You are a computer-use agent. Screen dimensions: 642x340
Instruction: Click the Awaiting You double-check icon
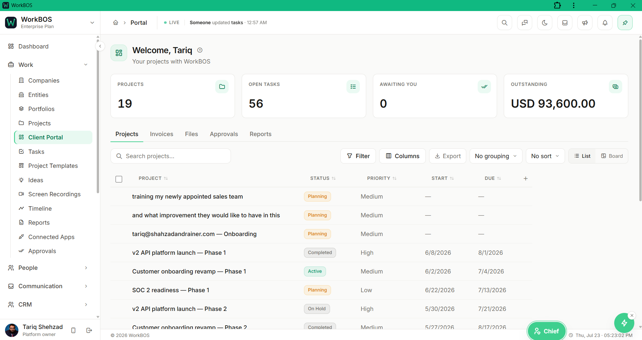click(484, 87)
